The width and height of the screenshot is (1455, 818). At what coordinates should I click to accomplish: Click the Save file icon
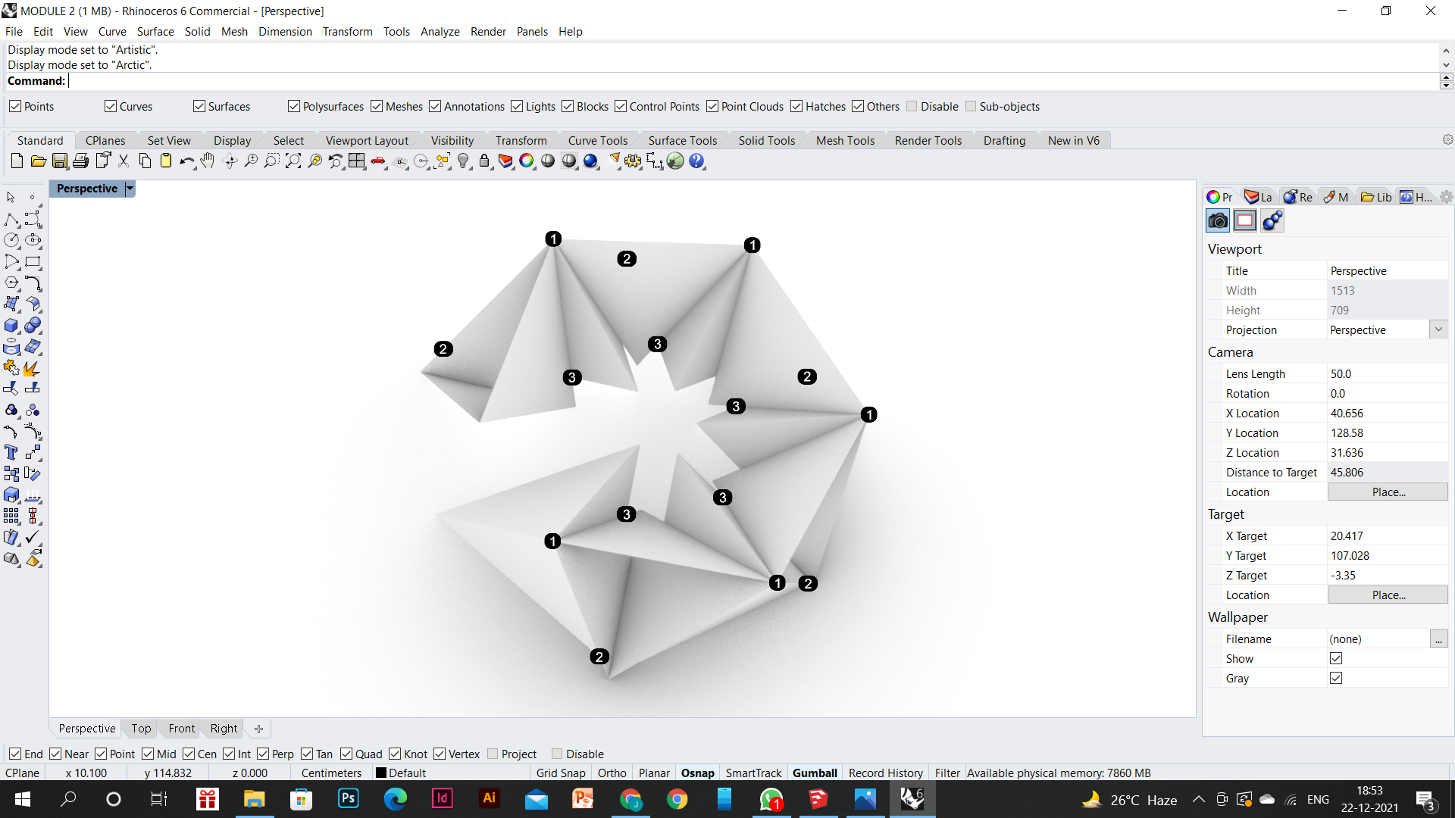(59, 161)
